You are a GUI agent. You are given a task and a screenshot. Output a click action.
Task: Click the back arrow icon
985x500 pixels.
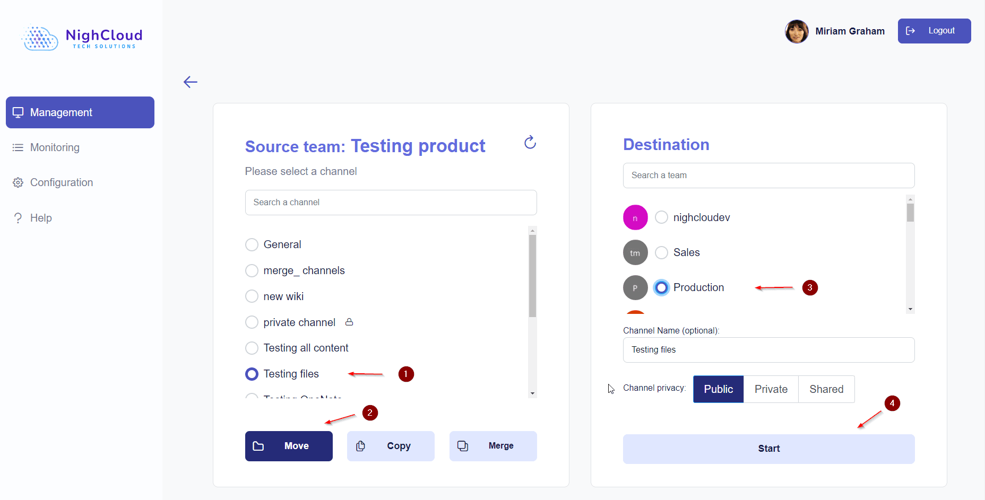[x=191, y=82]
